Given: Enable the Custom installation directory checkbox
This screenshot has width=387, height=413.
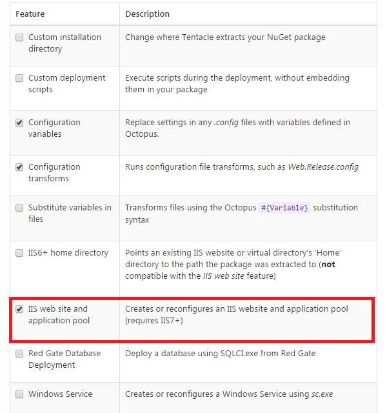Looking at the screenshot, I should pos(19,37).
